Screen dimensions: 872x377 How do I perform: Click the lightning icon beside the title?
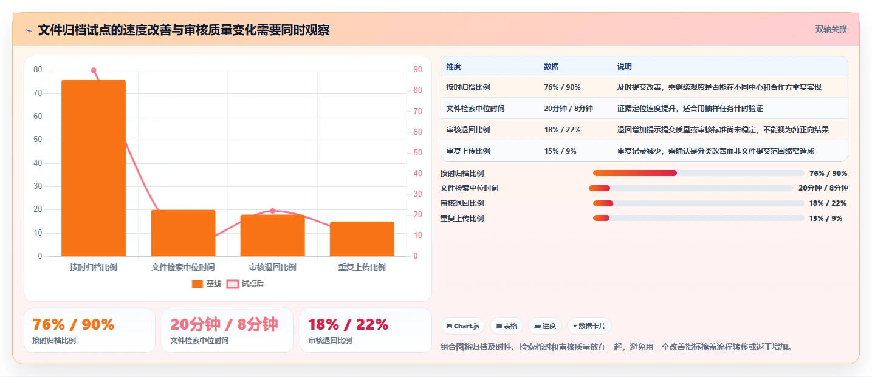pyautogui.click(x=29, y=30)
